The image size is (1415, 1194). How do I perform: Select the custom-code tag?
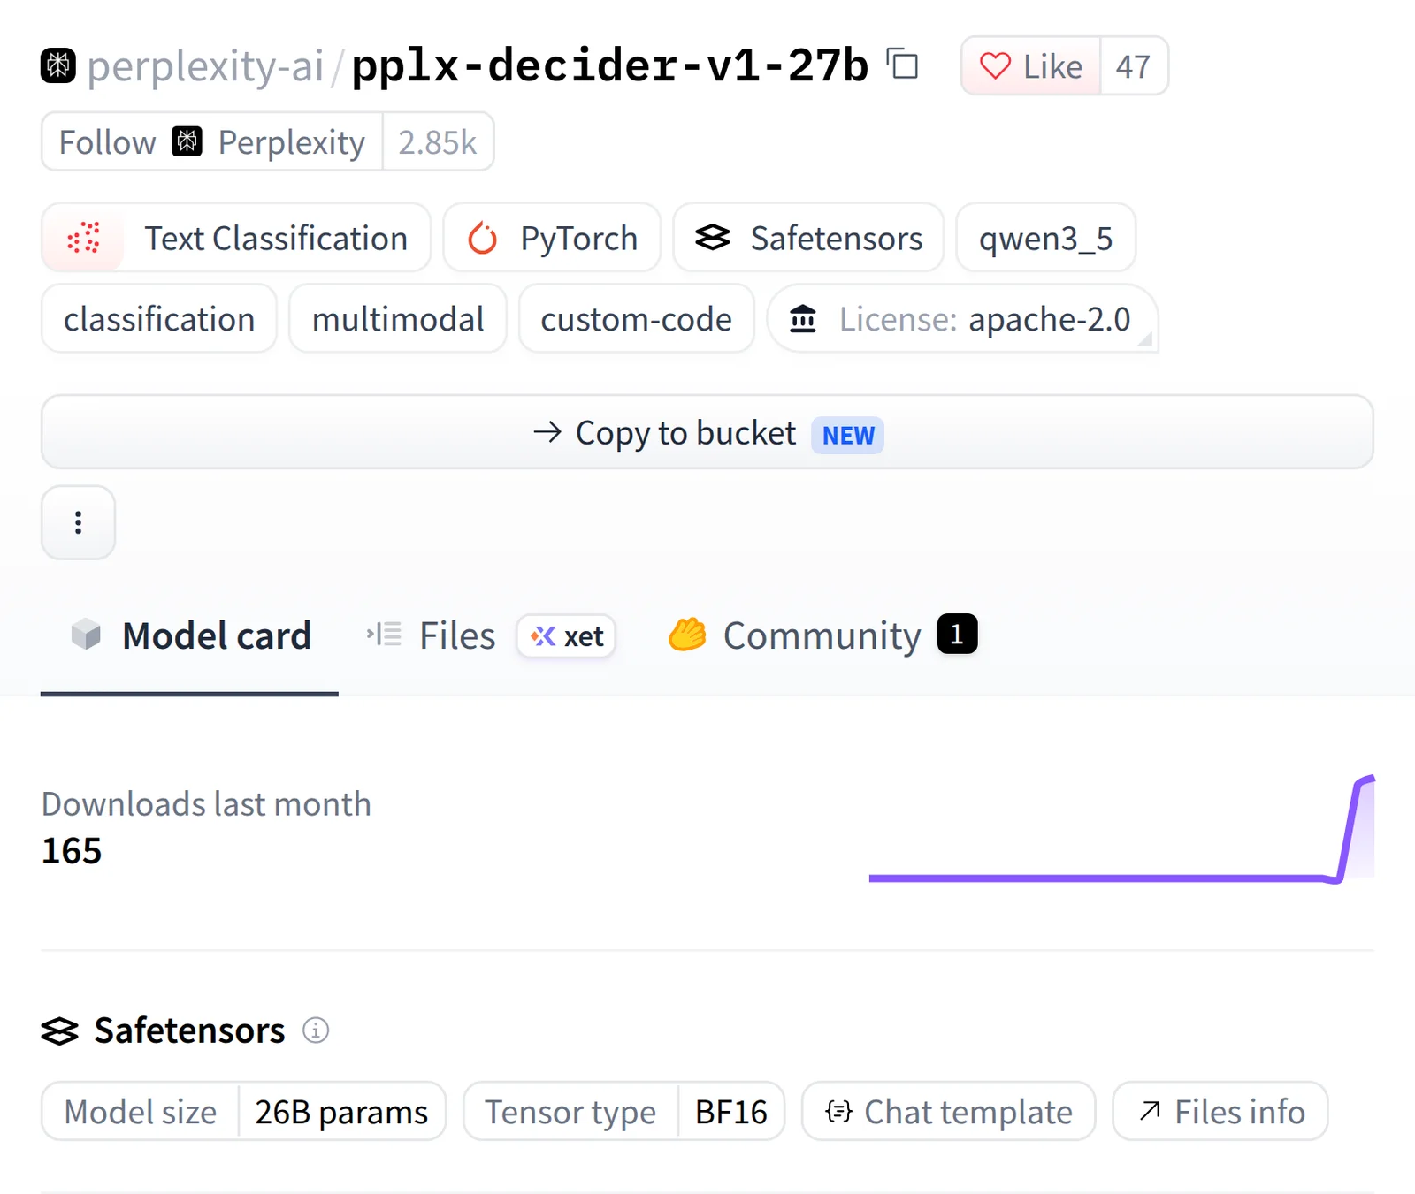tap(637, 318)
